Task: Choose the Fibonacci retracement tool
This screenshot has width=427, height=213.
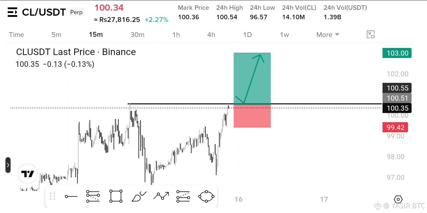Action: point(93,196)
